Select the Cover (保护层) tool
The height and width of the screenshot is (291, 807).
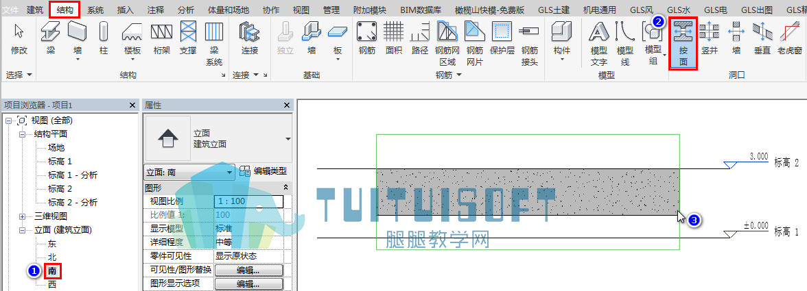[502, 38]
